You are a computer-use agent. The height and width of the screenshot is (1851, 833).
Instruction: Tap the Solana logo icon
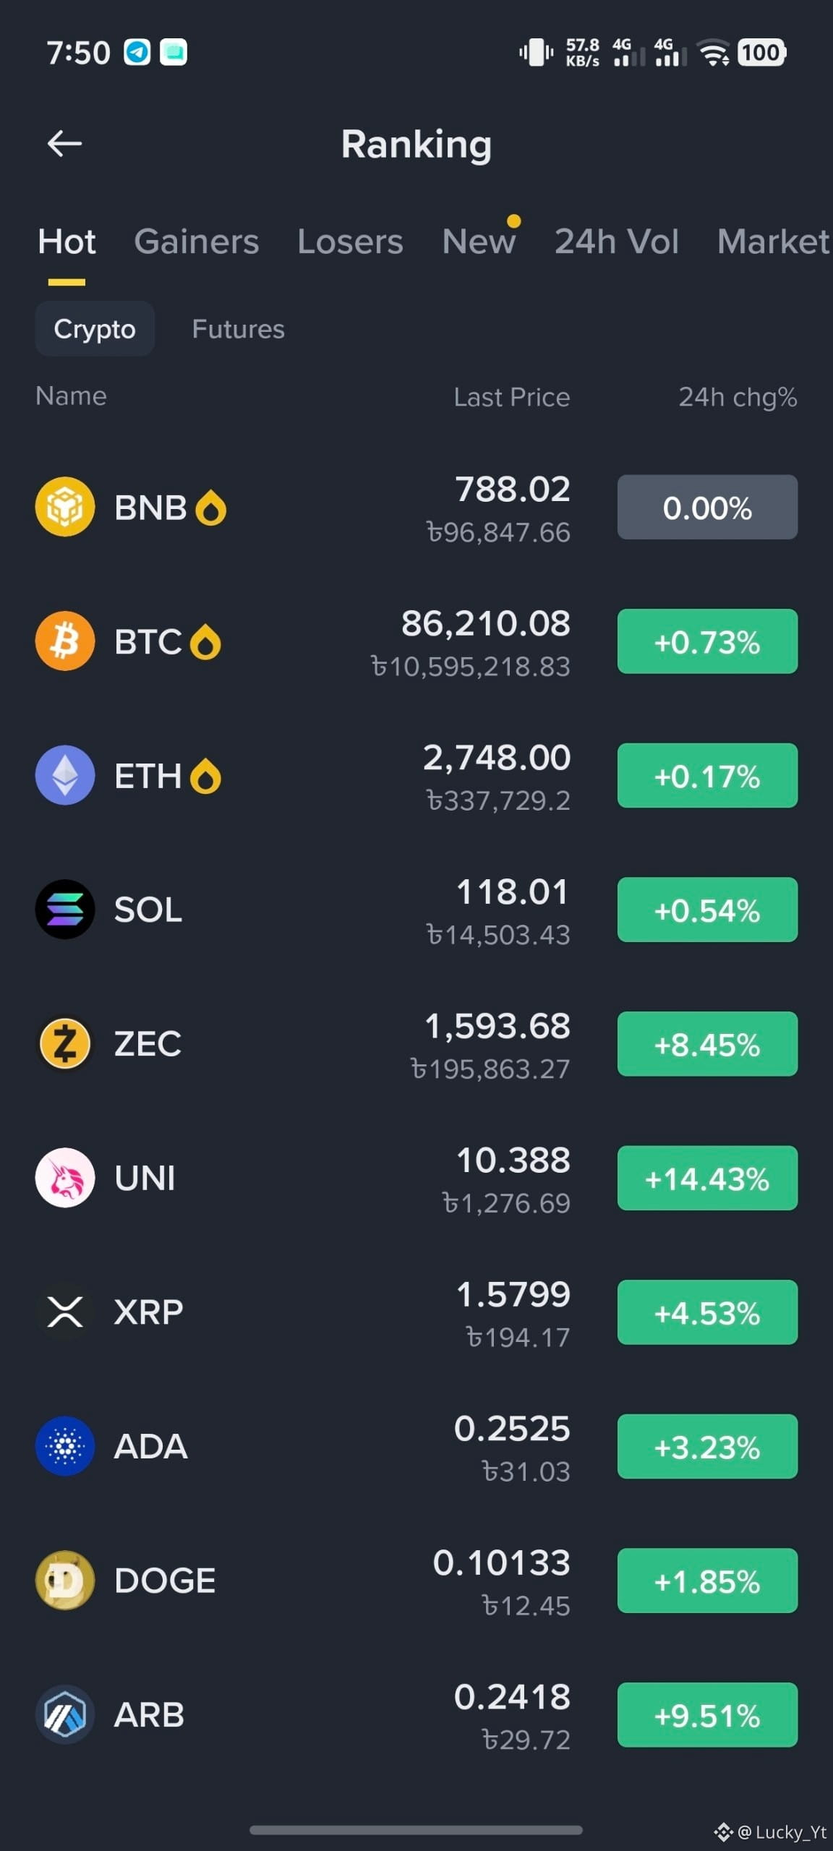65,910
